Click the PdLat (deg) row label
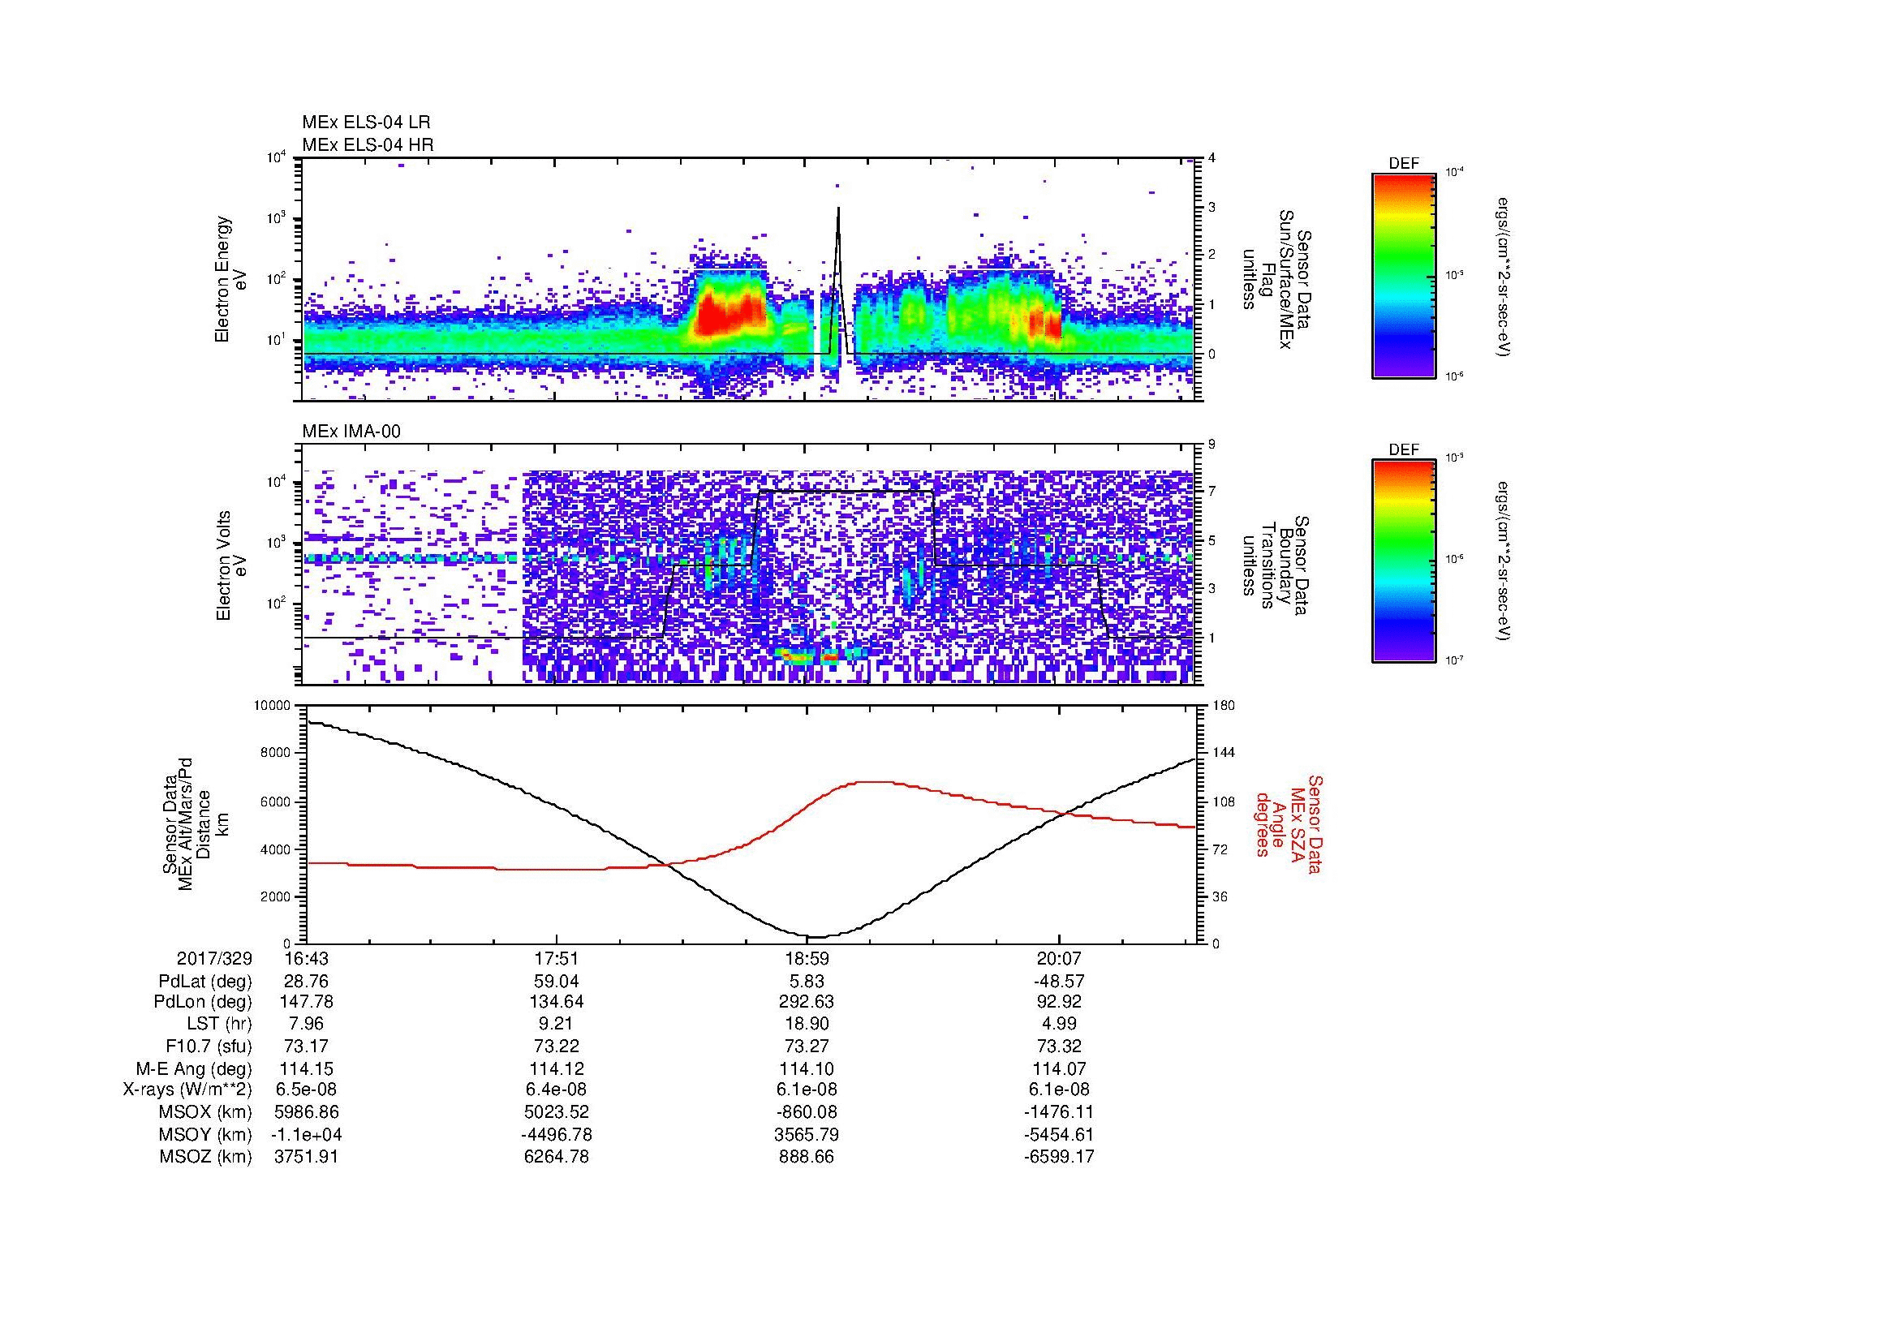Screen dimensions: 1898x1341 tap(205, 982)
